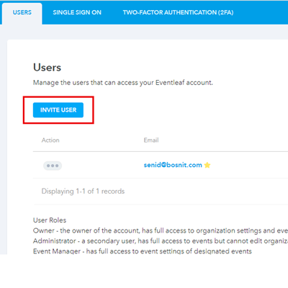Click the owner star icon beside senid@bosnit.com
Screen dimensions: 288x288
tap(207, 165)
